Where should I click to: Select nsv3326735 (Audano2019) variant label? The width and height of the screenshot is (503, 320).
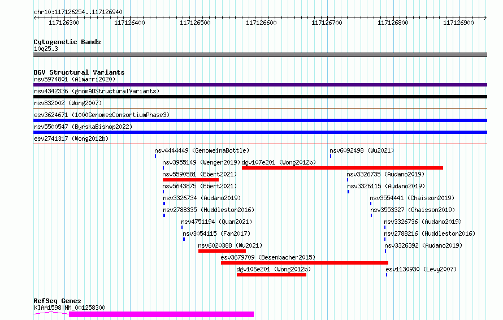(385, 174)
